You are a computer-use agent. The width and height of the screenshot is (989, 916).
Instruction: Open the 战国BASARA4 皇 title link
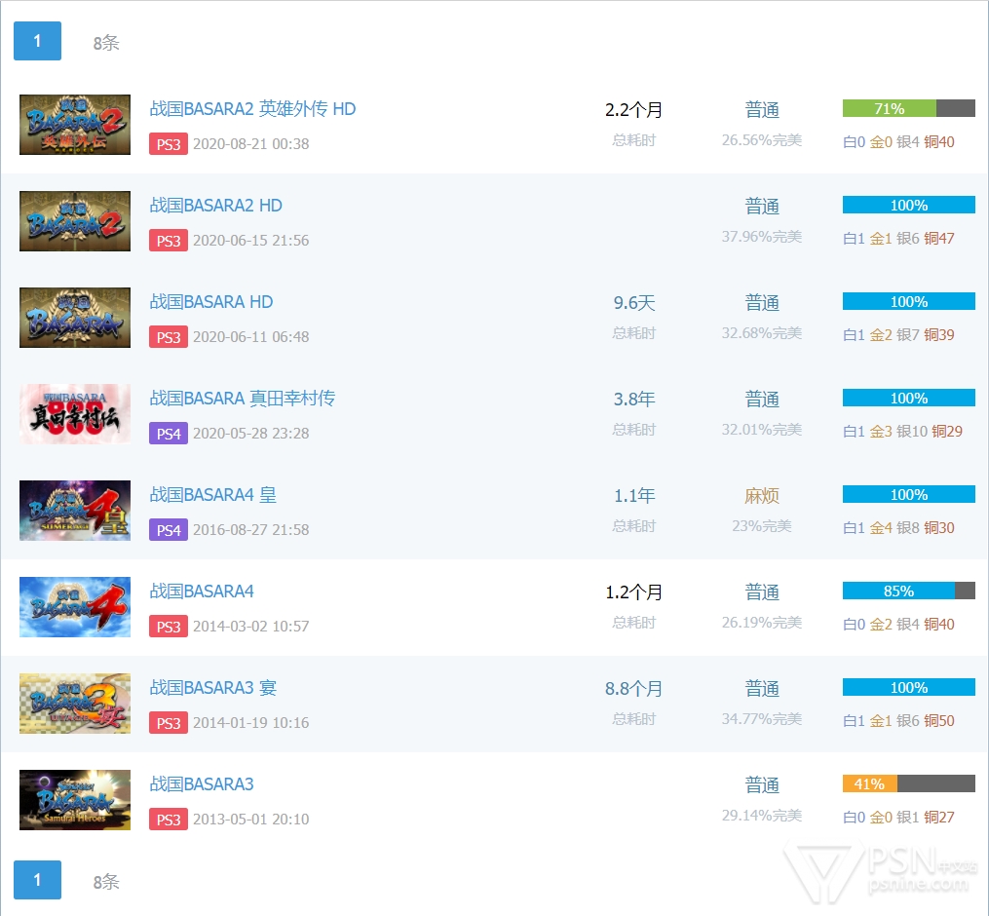[x=212, y=495]
